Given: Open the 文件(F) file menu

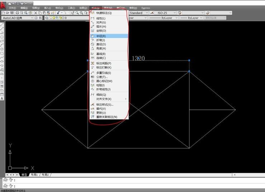Looking at the screenshot, I should (12, 8).
